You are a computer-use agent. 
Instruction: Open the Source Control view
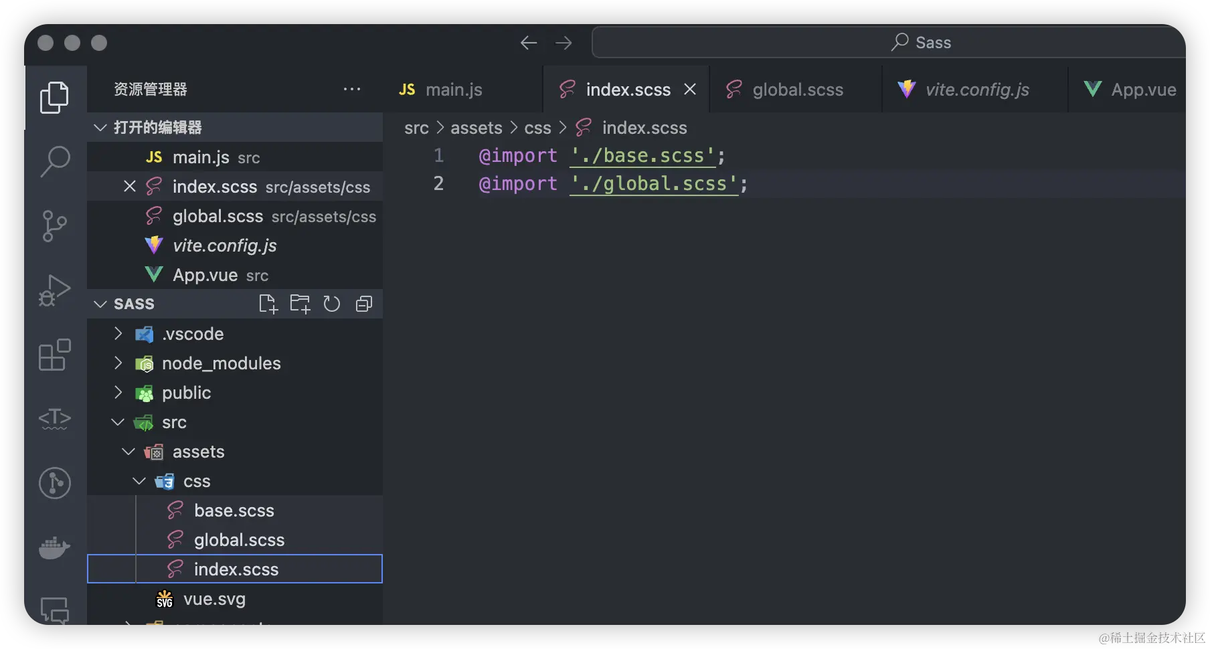click(x=55, y=225)
